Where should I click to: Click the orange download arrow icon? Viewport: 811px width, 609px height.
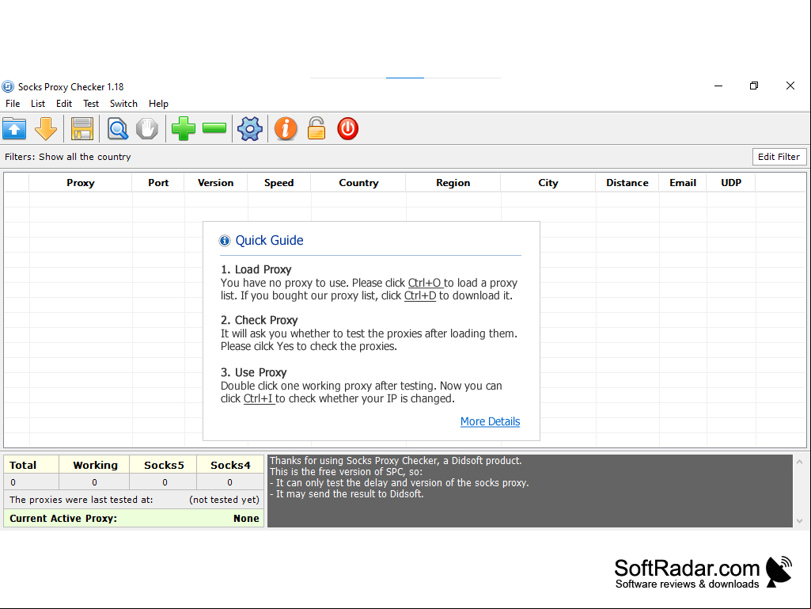pos(46,129)
